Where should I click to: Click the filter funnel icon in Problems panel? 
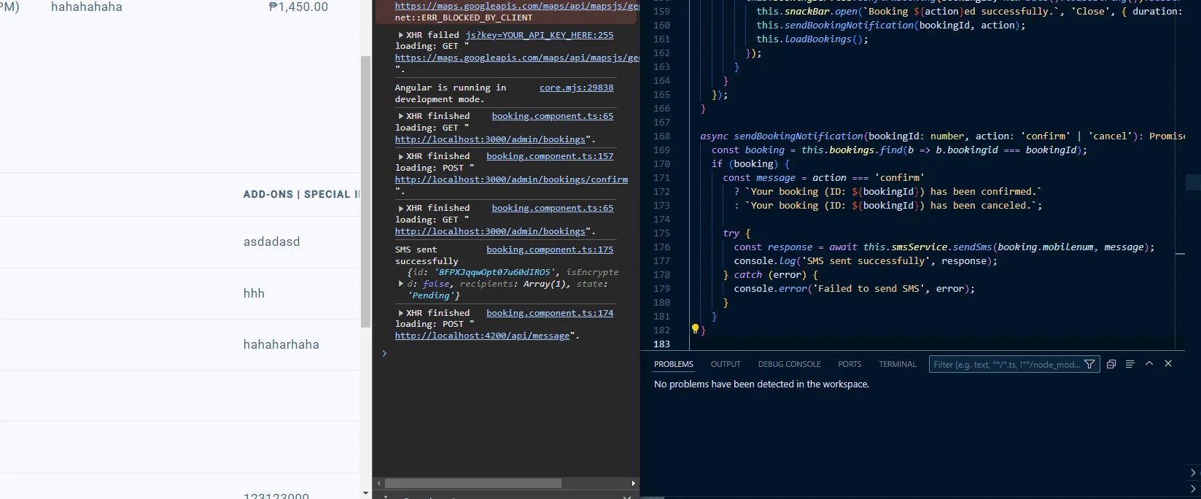pyautogui.click(x=1089, y=364)
